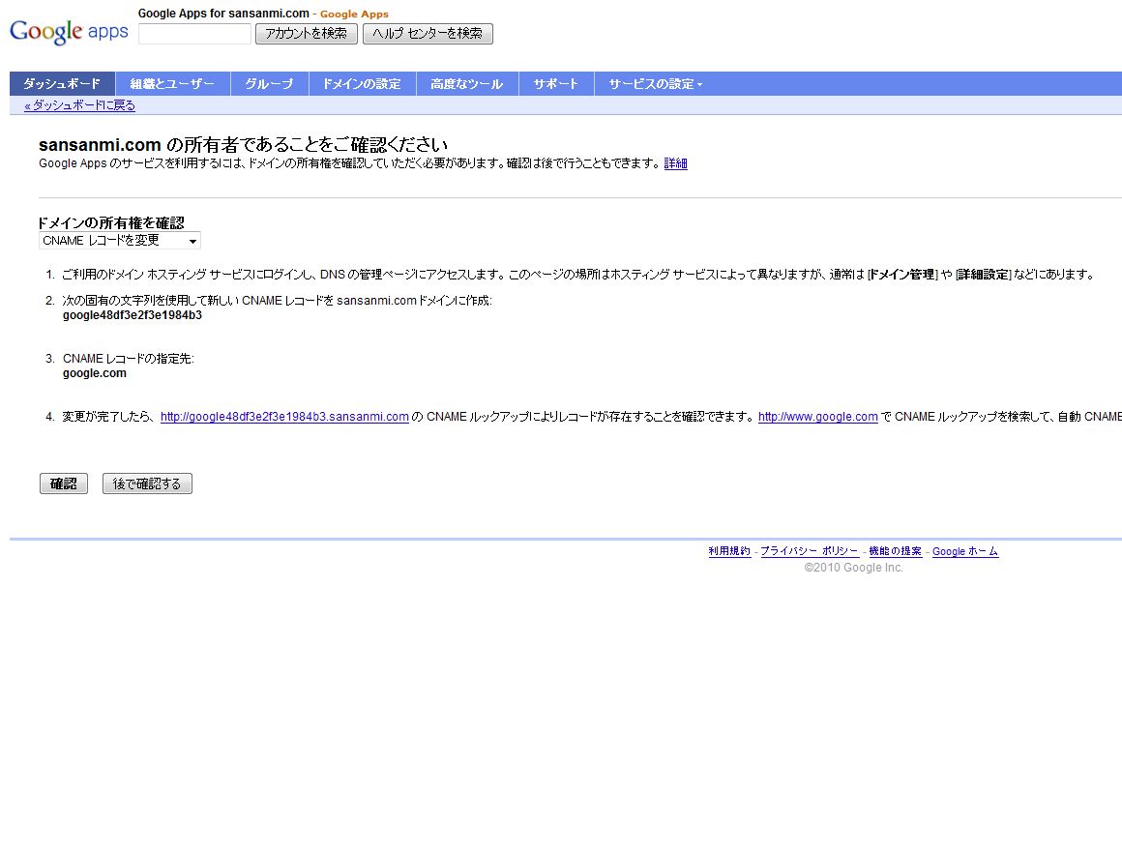Click the アカウントを検索 button
This screenshot has width=1122, height=850.
coord(307,34)
